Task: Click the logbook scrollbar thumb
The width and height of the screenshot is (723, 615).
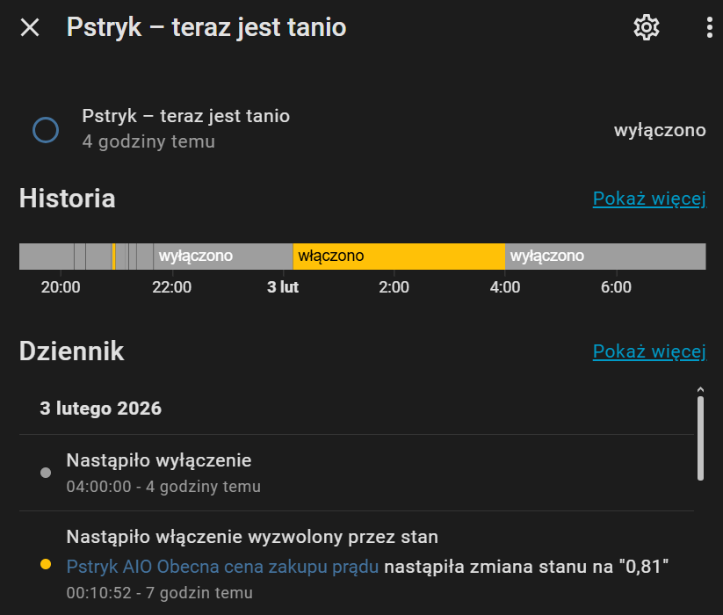Action: click(700, 438)
